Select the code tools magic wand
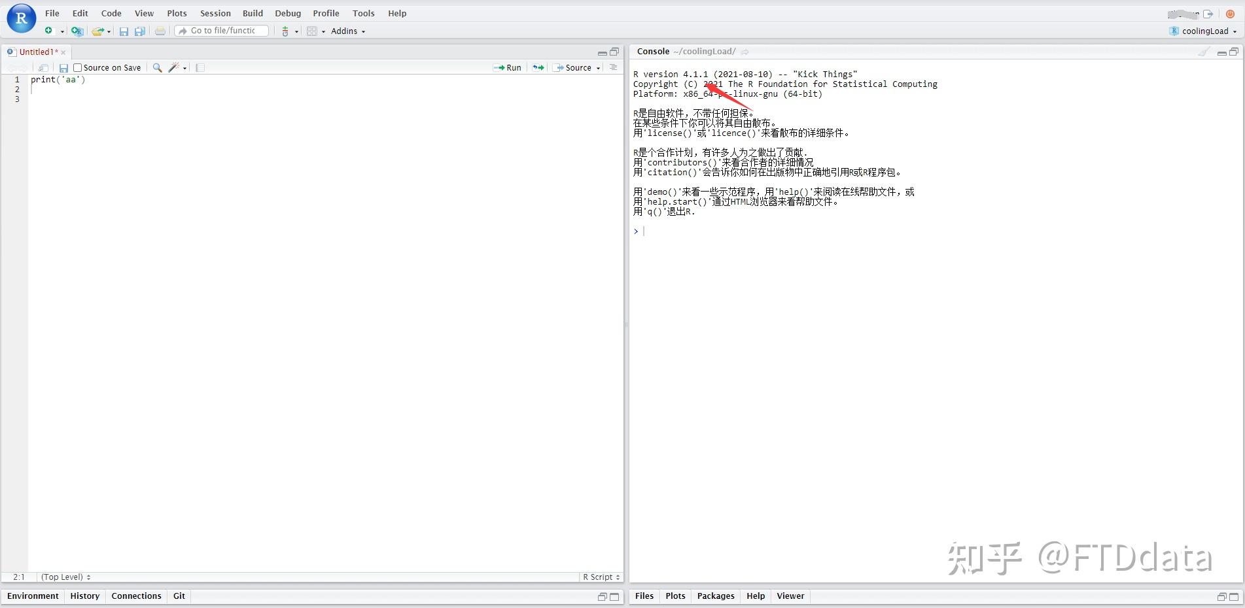Screen dimensions: 1245x608 pos(173,67)
